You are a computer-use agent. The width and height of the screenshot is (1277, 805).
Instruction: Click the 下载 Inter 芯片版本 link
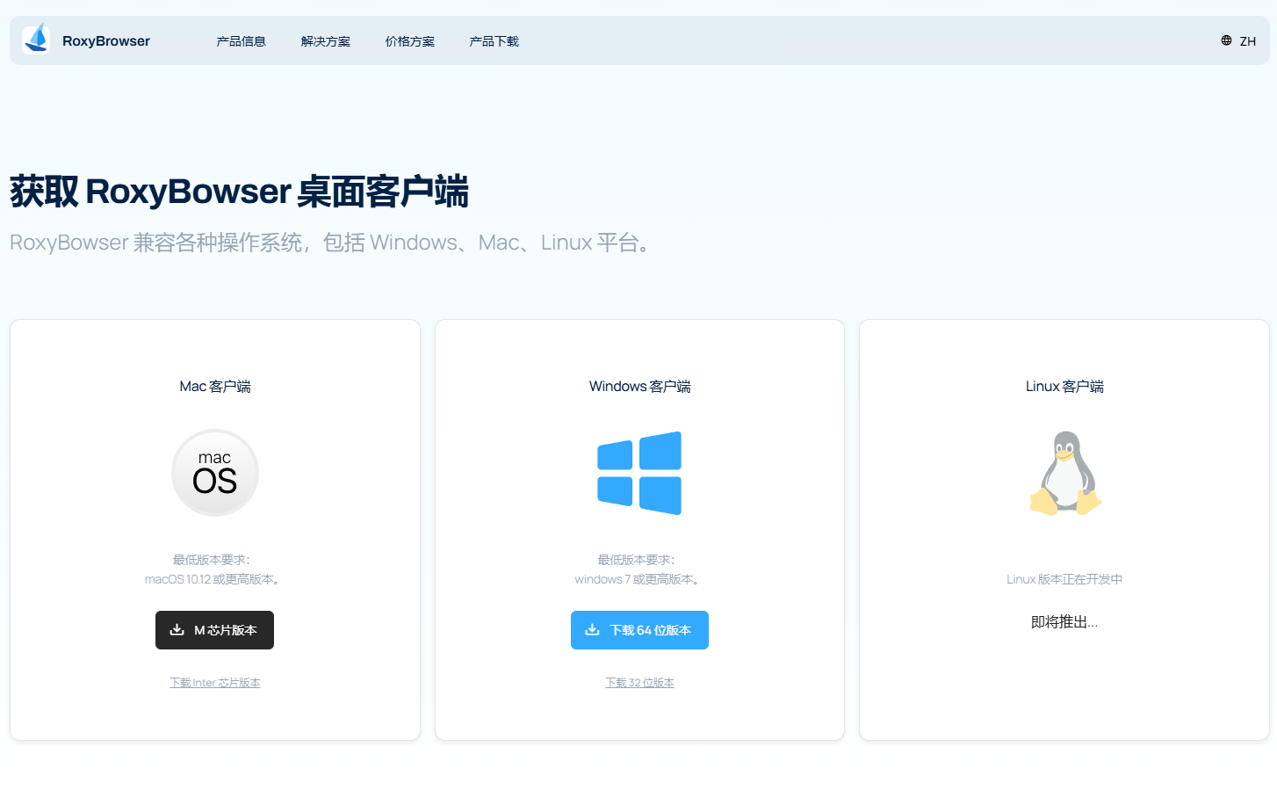click(x=215, y=683)
